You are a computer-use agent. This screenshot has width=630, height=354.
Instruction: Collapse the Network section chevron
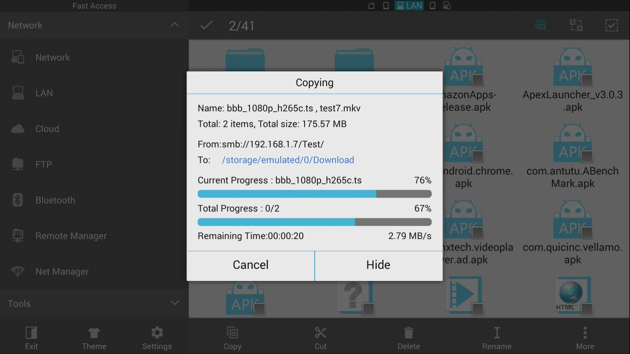coord(175,25)
